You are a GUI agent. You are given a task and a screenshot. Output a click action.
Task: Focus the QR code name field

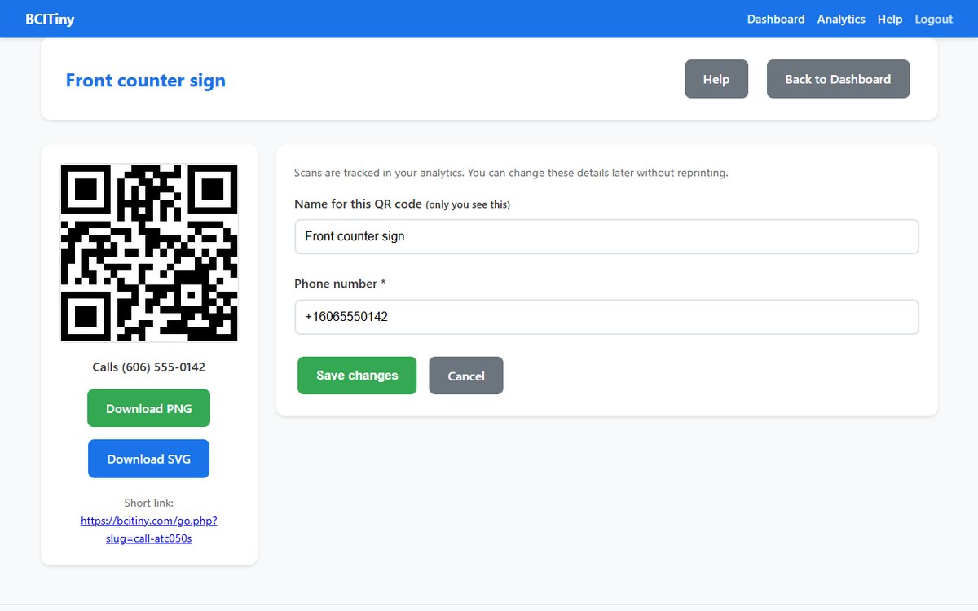click(x=606, y=236)
